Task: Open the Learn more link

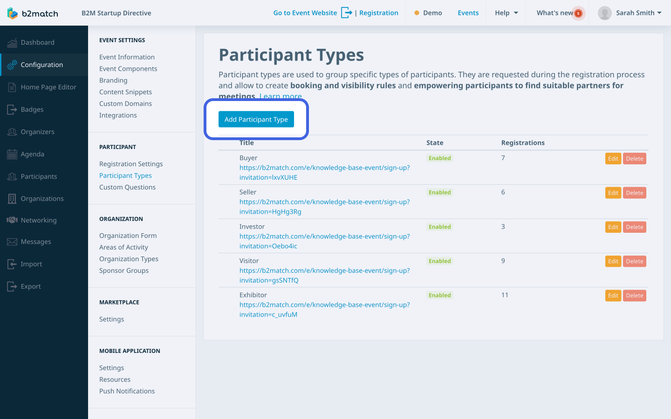Action: pos(281,96)
